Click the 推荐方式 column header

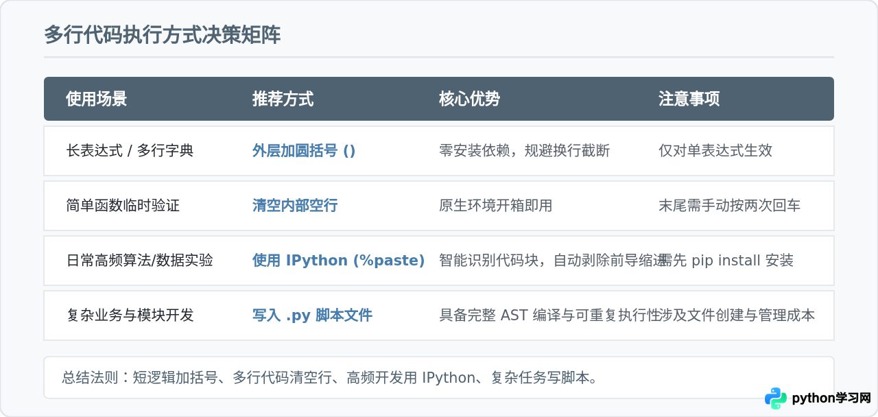(x=283, y=99)
